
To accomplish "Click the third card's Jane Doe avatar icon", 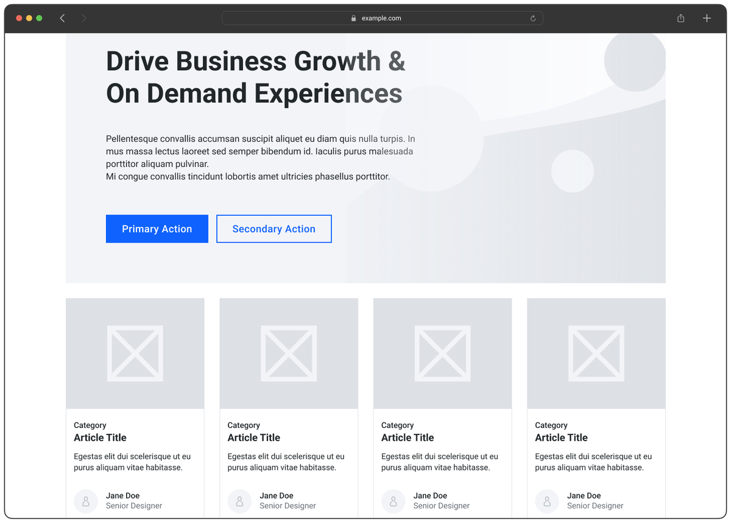I will [394, 501].
